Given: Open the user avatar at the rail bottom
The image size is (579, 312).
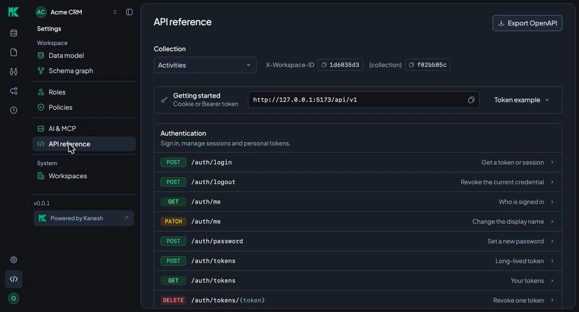Looking at the screenshot, I should pyautogui.click(x=14, y=298).
